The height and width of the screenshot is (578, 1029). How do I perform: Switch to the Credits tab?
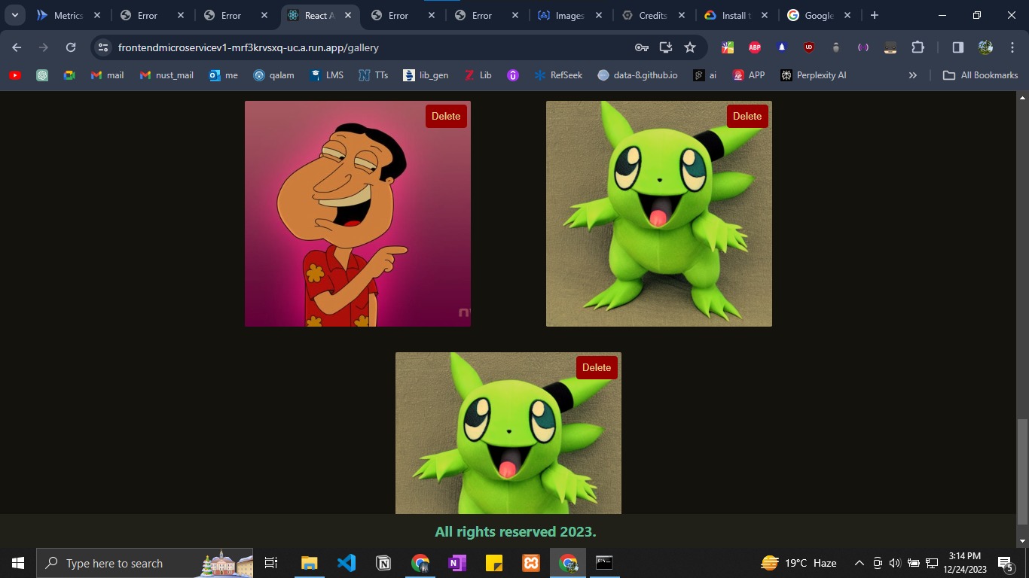(x=653, y=15)
